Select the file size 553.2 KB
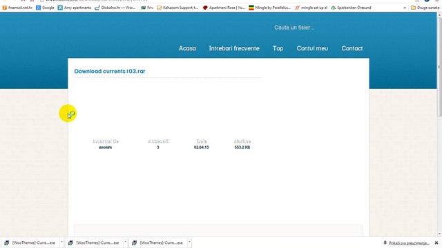The width and height of the screenshot is (442, 248). click(242, 147)
